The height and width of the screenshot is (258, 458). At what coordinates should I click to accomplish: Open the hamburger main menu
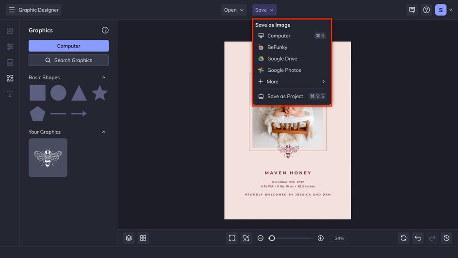12,10
